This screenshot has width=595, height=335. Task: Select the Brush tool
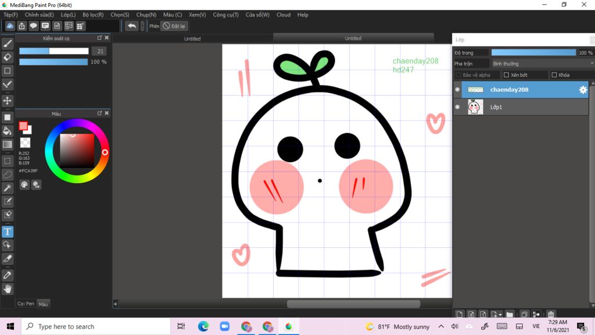tap(7, 44)
